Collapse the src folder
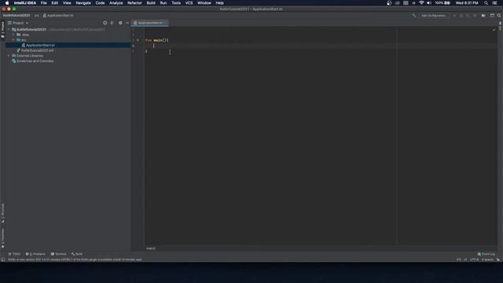This screenshot has width=503, height=283. [x=13, y=40]
